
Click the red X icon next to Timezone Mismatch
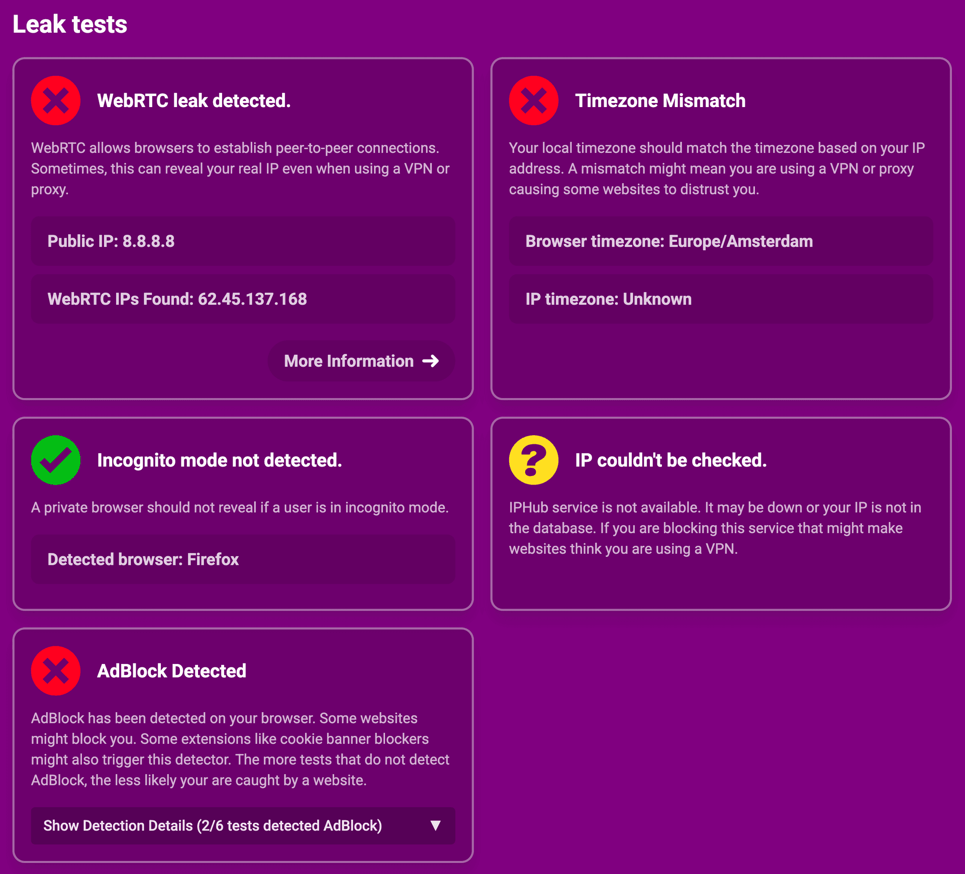pos(534,101)
